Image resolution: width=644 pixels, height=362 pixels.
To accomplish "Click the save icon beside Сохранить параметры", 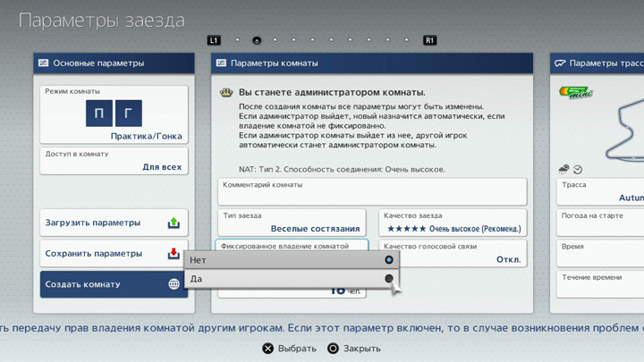I will click(x=174, y=254).
